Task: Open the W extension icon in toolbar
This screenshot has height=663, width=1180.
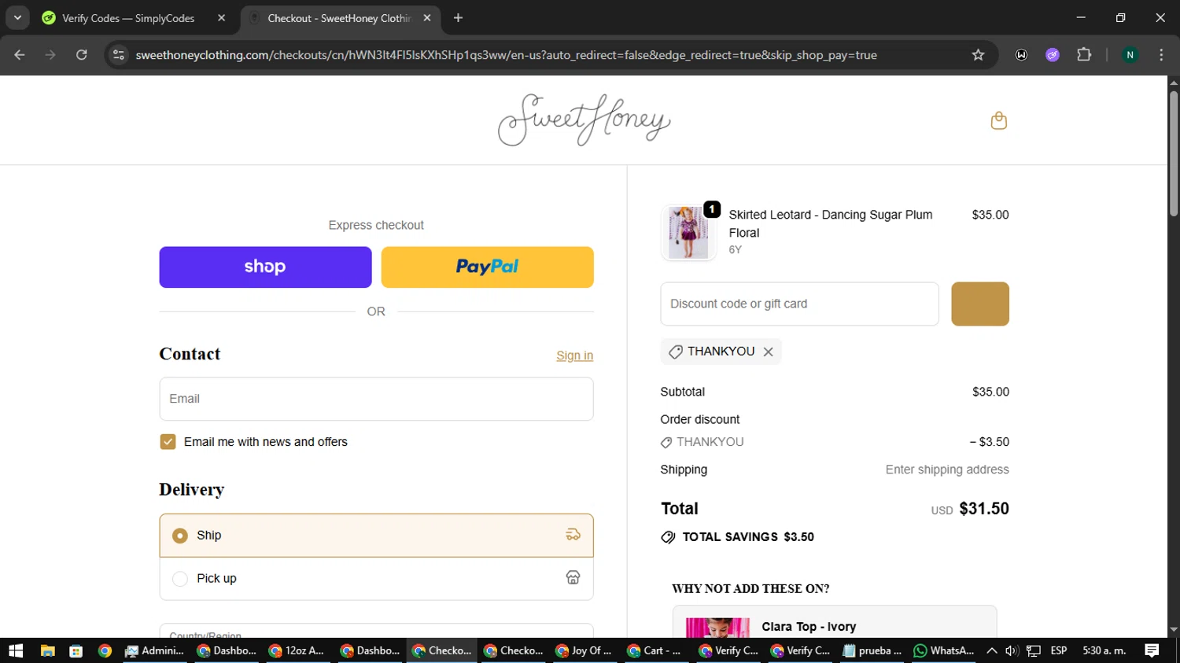Action: pyautogui.click(x=1021, y=55)
